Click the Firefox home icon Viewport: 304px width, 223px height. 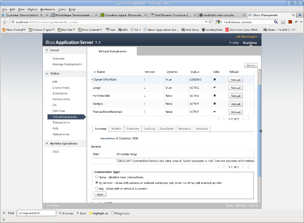tap(283, 22)
